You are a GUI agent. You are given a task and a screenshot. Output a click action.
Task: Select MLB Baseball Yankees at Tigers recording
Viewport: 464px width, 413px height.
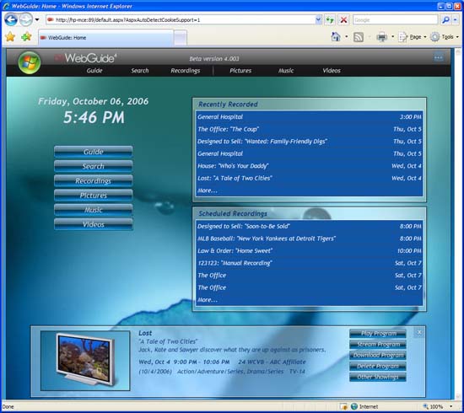(x=310, y=239)
